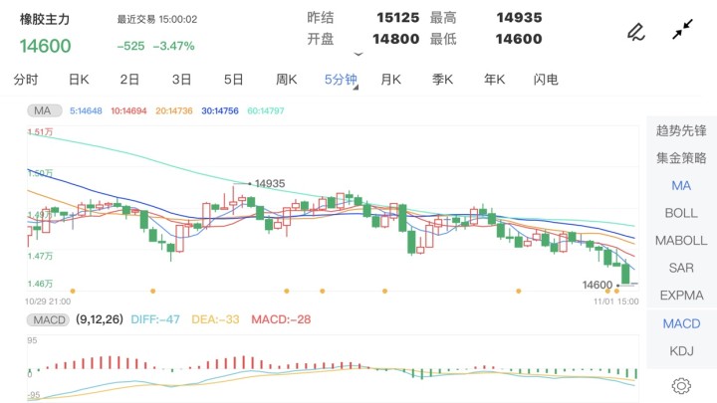The width and height of the screenshot is (717, 403).
Task: Open 趋势先锋 strategy indicator
Action: click(x=681, y=130)
